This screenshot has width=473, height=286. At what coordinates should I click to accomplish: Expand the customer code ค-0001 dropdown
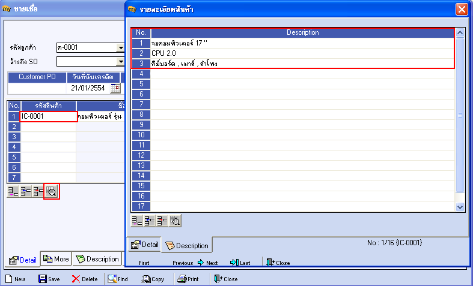[x=121, y=47]
